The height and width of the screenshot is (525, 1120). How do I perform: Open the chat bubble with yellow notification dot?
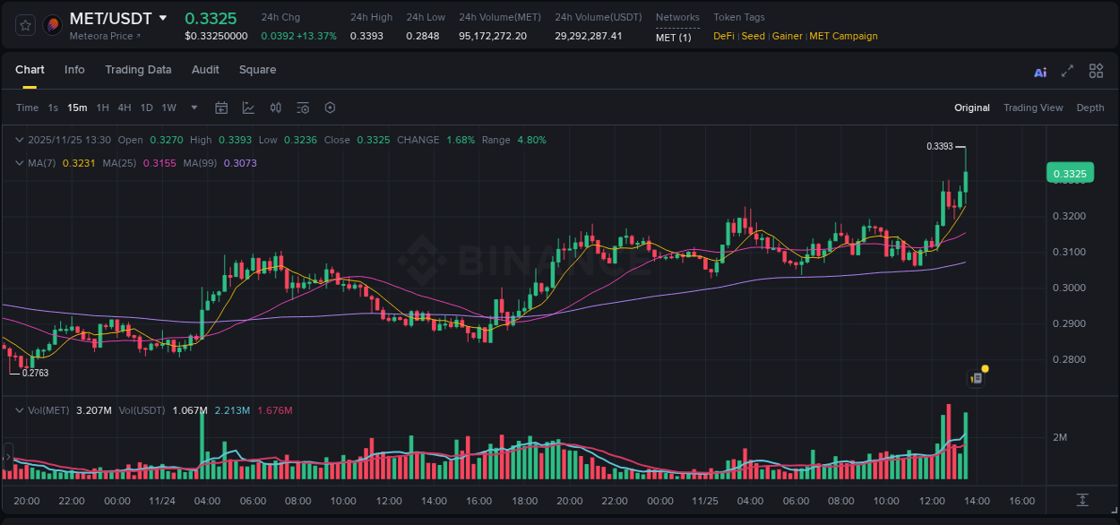click(977, 377)
